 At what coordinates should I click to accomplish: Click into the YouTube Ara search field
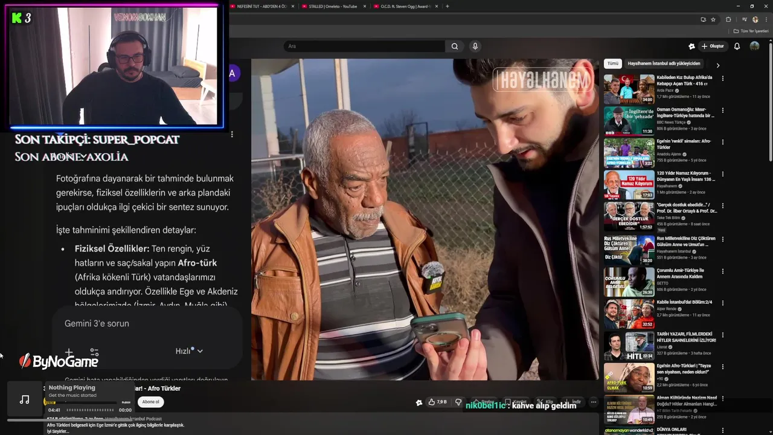point(364,47)
